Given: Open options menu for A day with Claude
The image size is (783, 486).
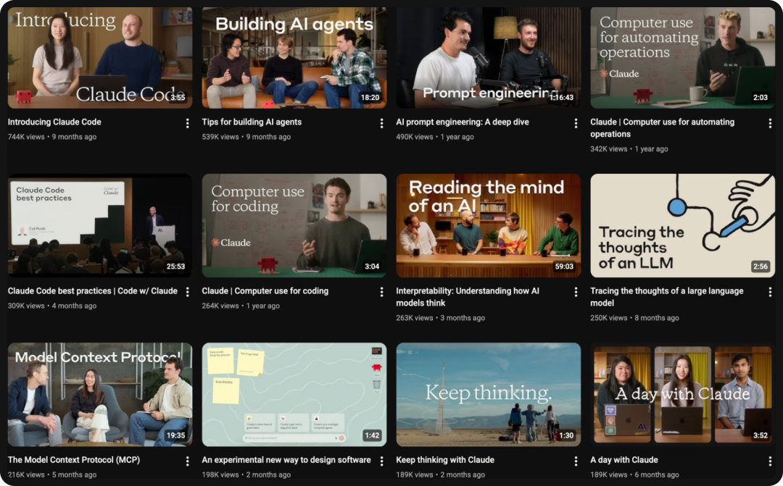Looking at the screenshot, I should point(771,461).
